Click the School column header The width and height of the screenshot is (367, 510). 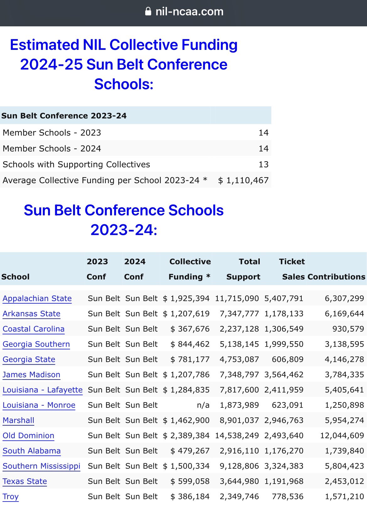click(15, 277)
